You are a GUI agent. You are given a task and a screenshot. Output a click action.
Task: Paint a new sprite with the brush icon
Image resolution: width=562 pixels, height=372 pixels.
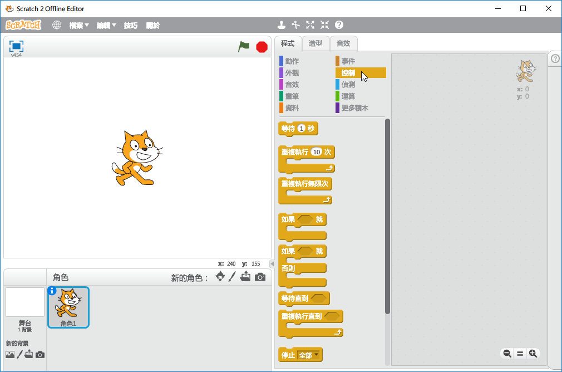pos(232,277)
